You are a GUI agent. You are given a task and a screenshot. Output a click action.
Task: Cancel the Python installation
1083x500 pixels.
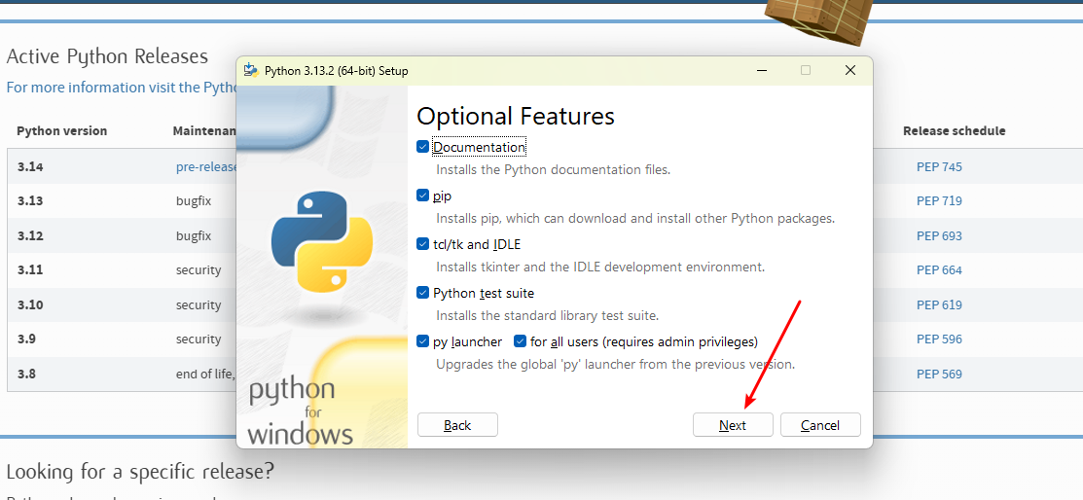coord(819,425)
